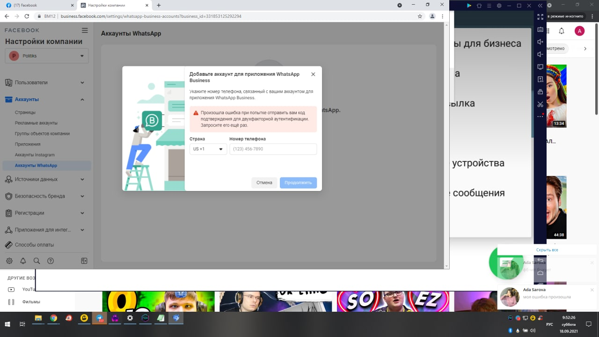Open the YouTube notifications bell

[x=562, y=31]
